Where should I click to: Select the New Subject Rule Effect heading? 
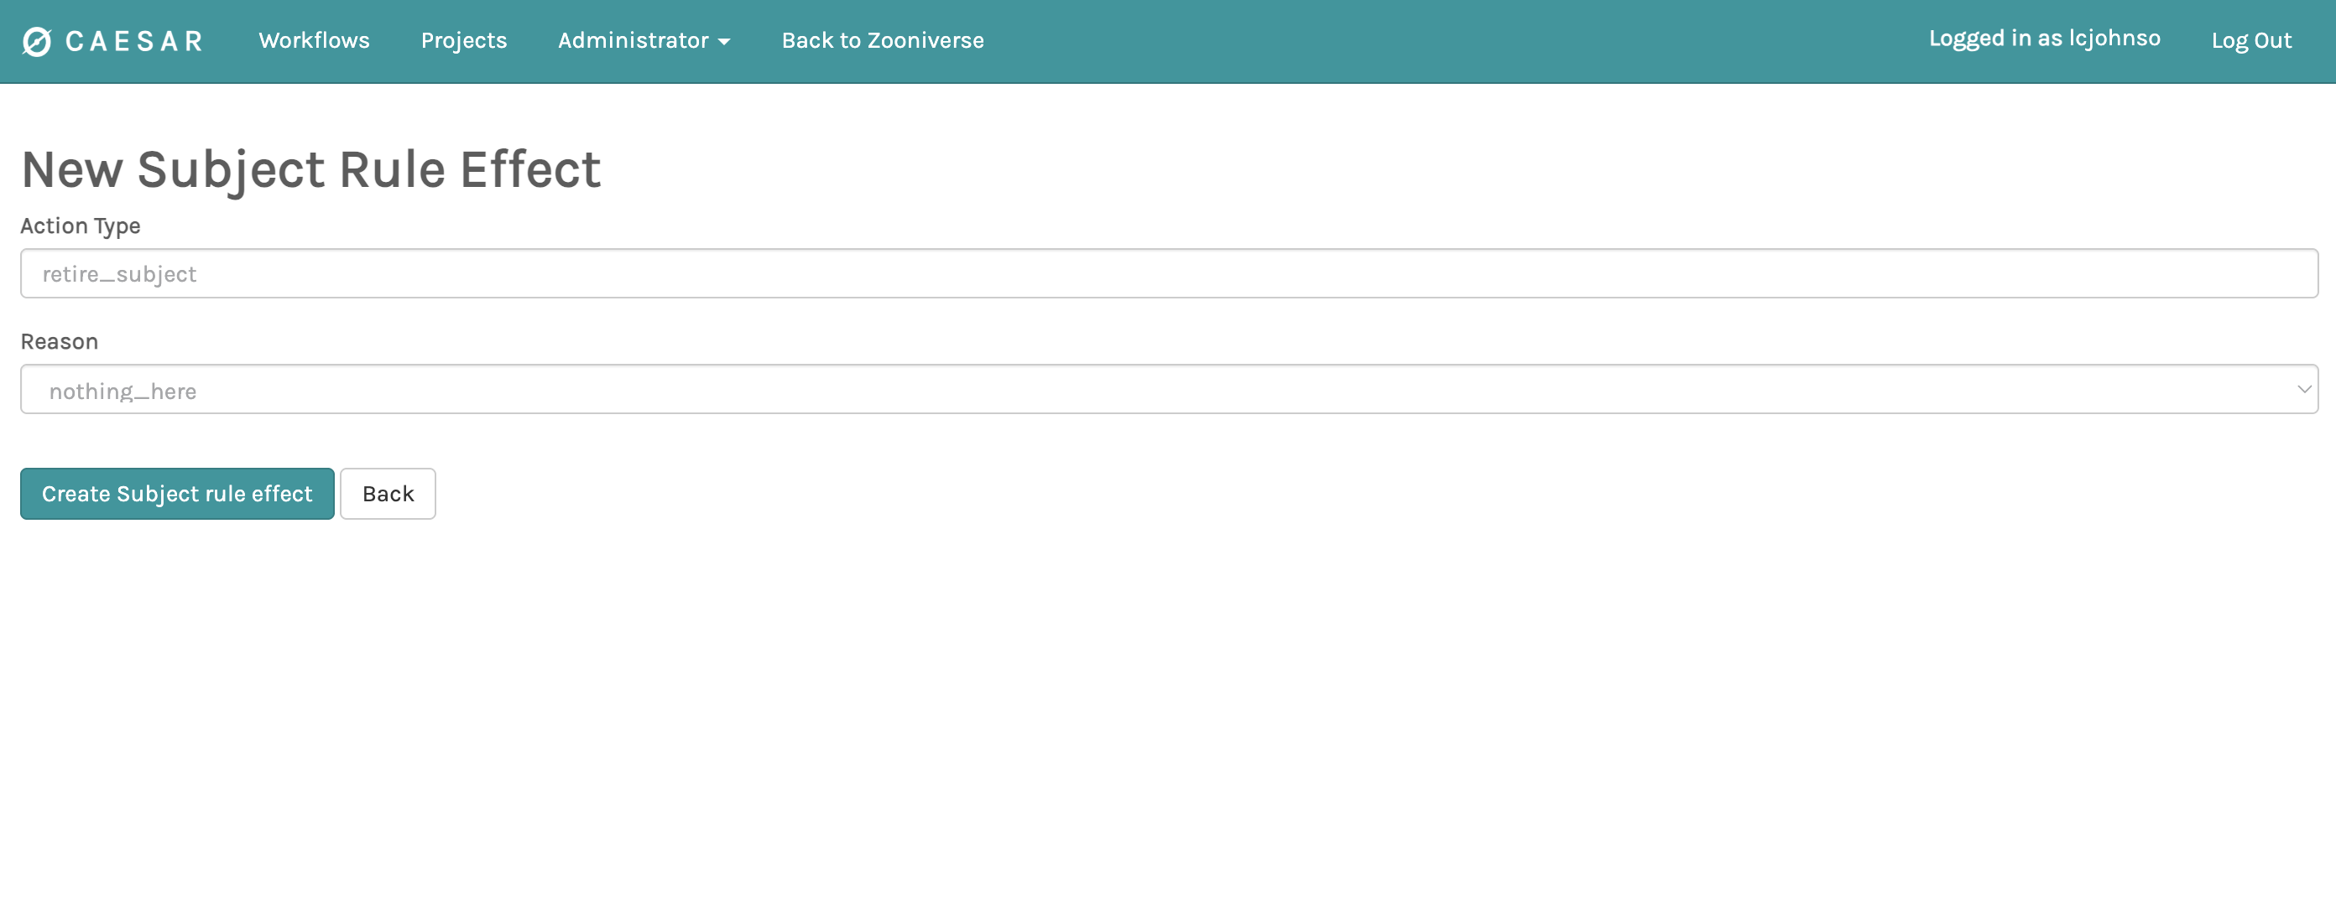tap(310, 169)
